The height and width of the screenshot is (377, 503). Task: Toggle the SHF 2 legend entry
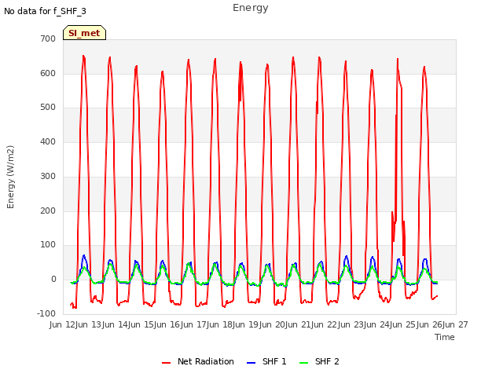tap(319, 361)
